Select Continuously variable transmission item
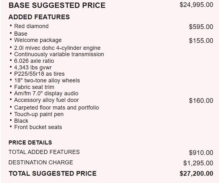The image size is (219, 183). pos(59,54)
